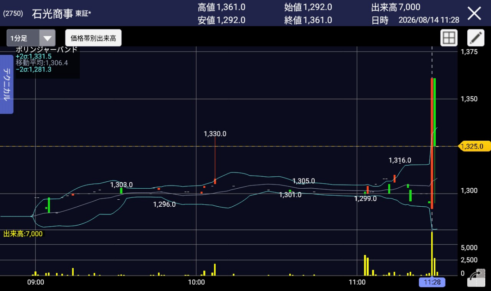Open the 1分足 timeframe dropdown
The width and height of the screenshot is (491, 291).
tap(31, 38)
